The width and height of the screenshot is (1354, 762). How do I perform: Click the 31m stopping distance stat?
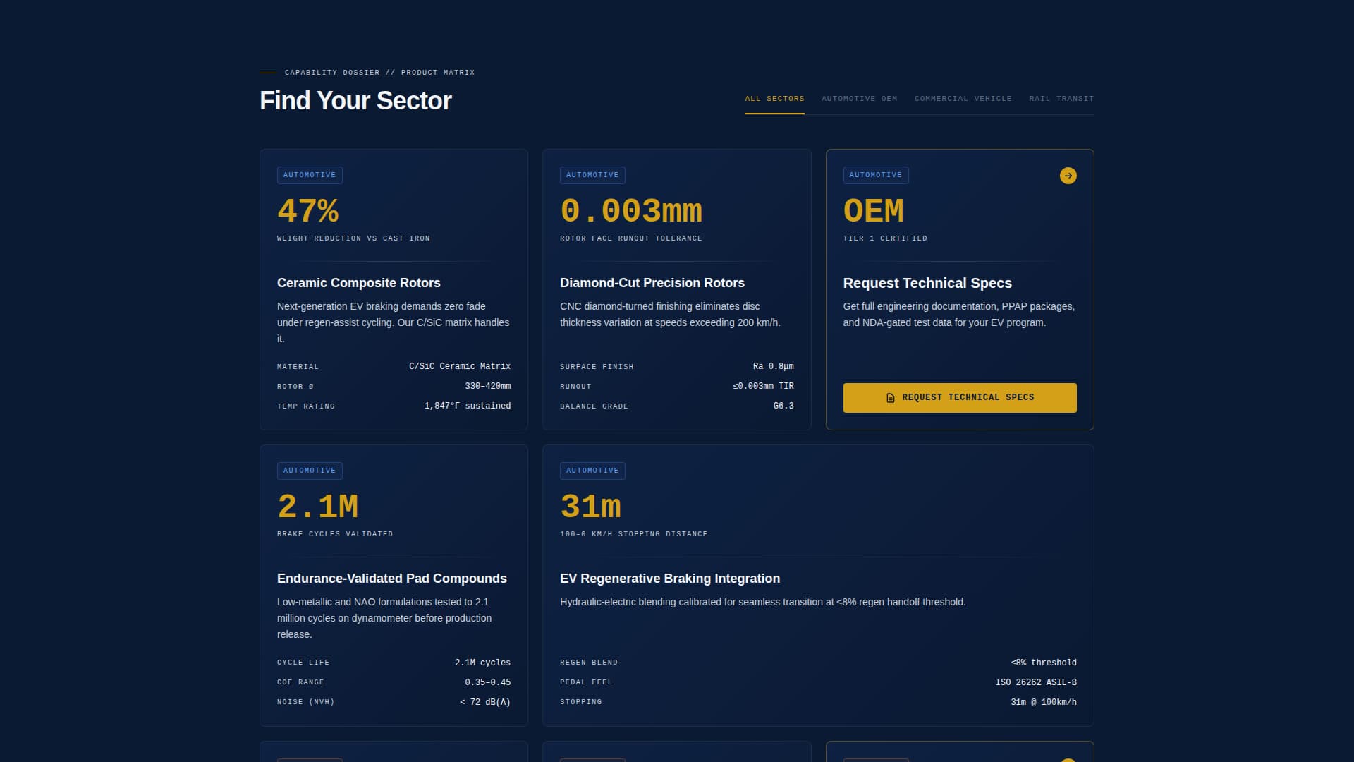point(590,506)
